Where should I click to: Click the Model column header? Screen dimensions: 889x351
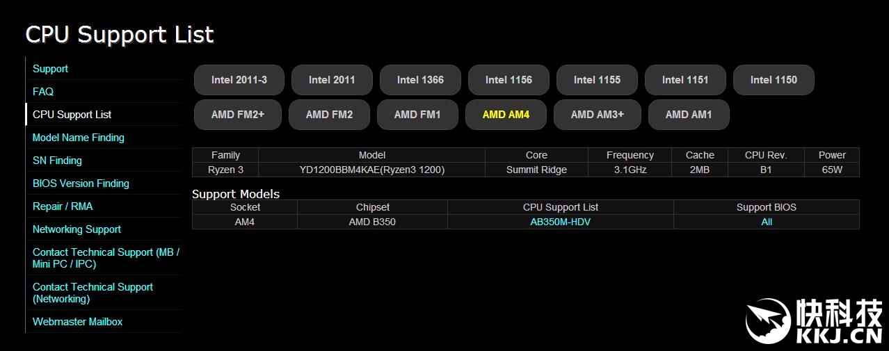pyautogui.click(x=371, y=155)
